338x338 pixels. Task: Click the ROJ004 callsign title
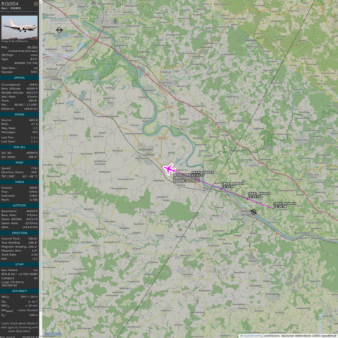(10, 4)
